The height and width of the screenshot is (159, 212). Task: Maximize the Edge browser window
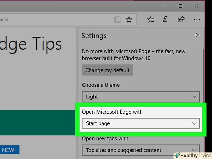point(180,6)
